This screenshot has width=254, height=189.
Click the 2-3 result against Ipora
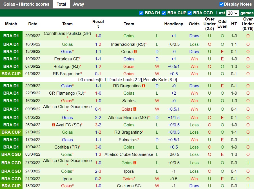point(98,171)
